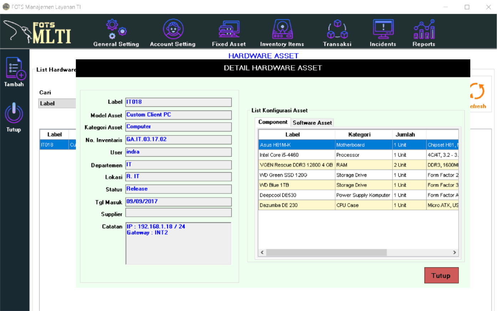
Task: Open Inventory Items icon
Action: (282, 29)
